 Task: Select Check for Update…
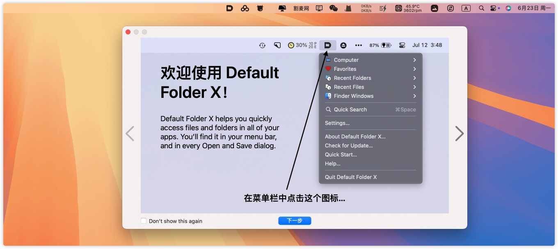(x=370, y=145)
